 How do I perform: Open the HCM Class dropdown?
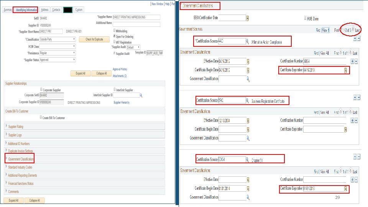tap(58, 46)
